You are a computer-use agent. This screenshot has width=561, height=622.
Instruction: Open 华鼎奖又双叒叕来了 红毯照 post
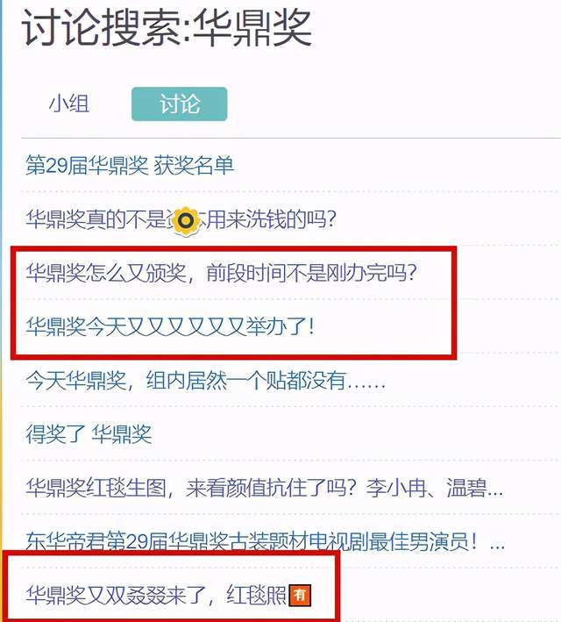click(x=168, y=595)
